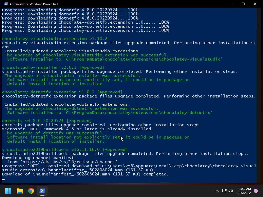
Task: Open volume control tray icon
Action: tap(231, 191)
